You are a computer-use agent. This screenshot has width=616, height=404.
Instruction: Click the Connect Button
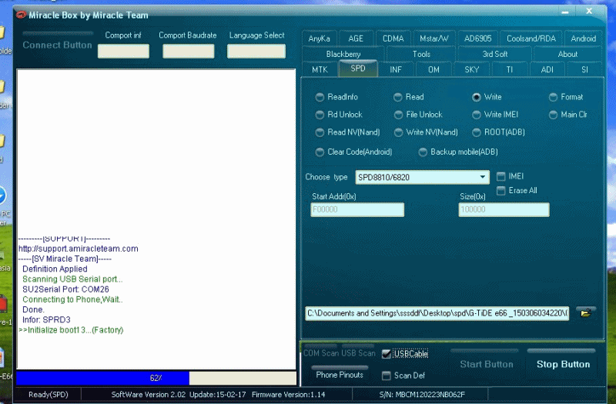tap(57, 42)
